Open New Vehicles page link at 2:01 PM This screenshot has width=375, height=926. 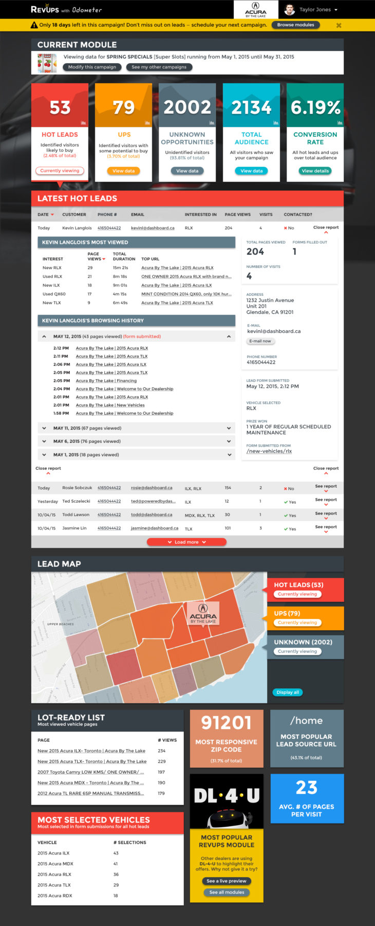pos(110,405)
